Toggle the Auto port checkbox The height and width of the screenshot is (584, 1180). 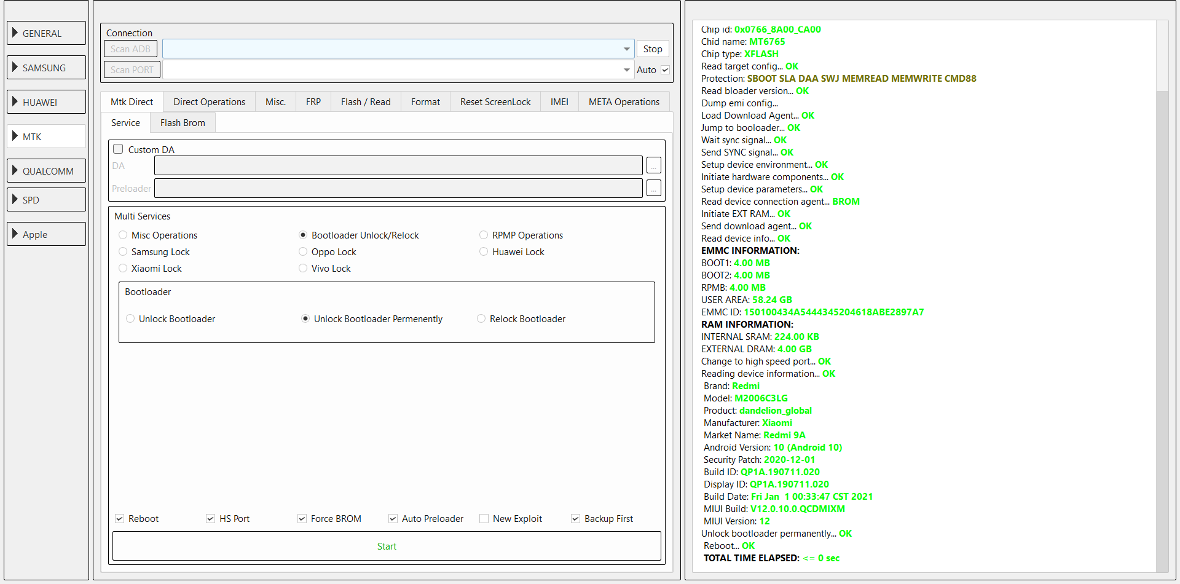(665, 70)
